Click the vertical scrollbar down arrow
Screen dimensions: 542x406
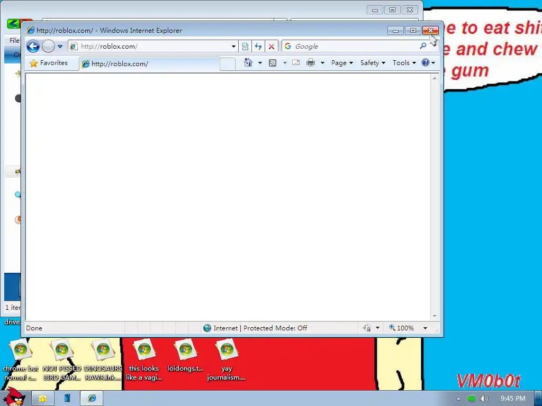click(435, 316)
